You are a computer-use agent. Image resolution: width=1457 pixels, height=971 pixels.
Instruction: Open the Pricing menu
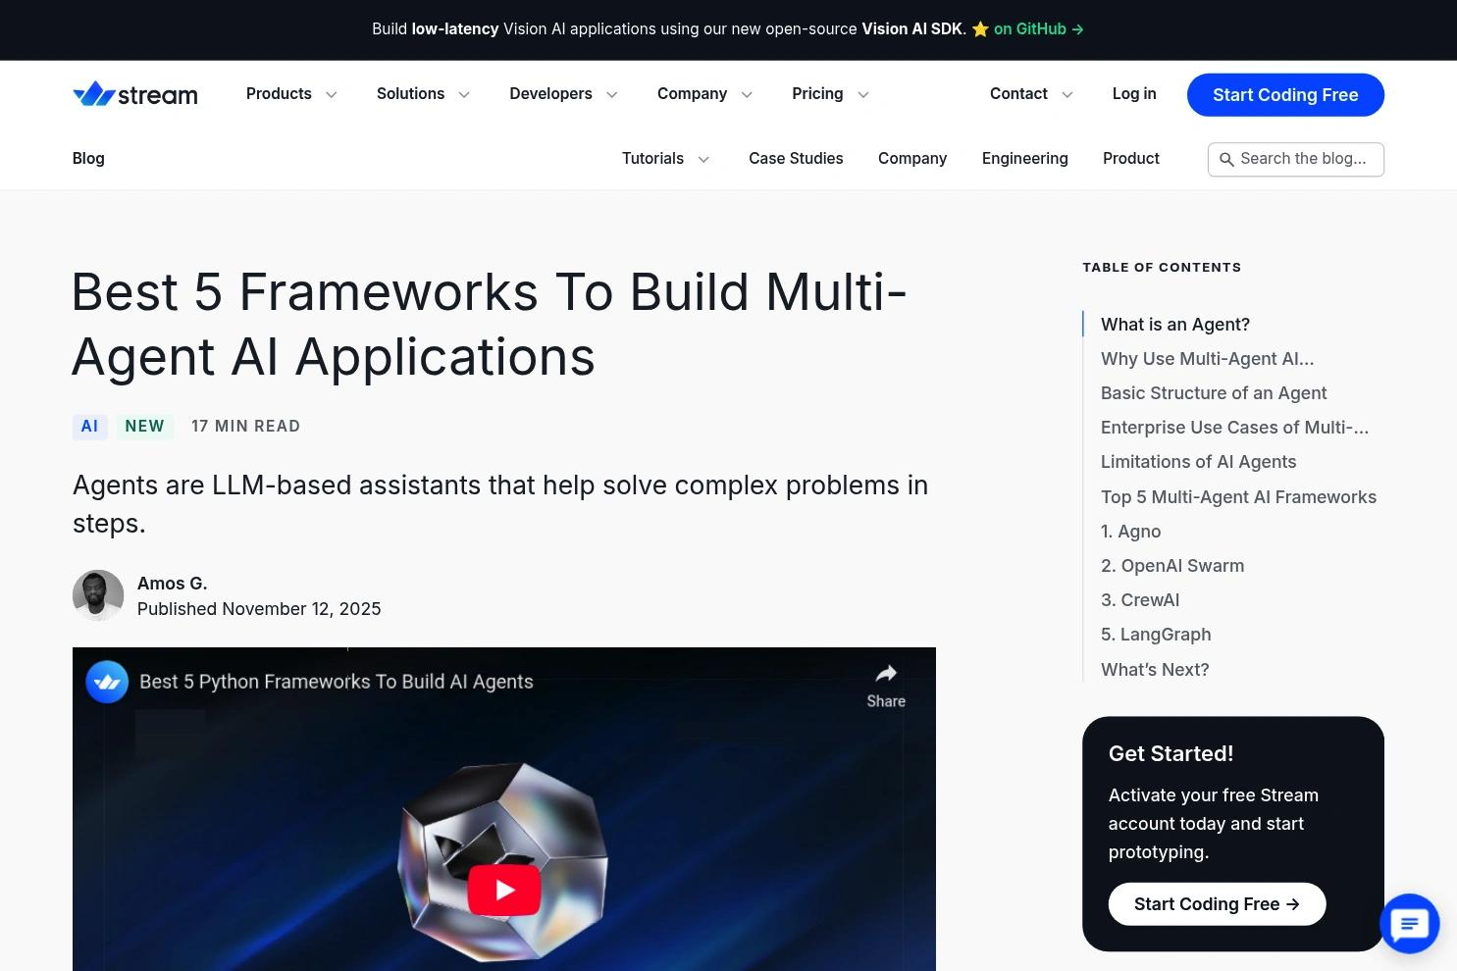coord(817,94)
